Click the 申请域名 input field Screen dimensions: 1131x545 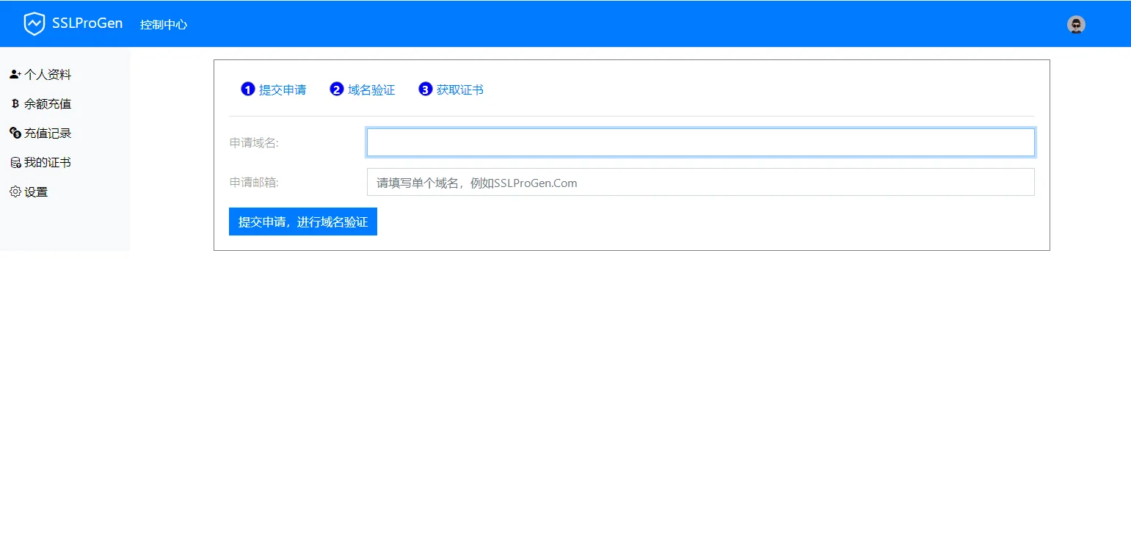click(699, 142)
